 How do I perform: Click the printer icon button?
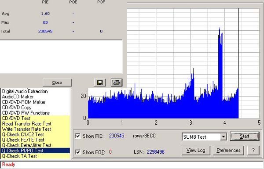[x=117, y=83]
